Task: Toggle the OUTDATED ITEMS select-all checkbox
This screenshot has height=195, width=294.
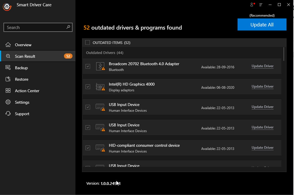Action: [x=88, y=43]
